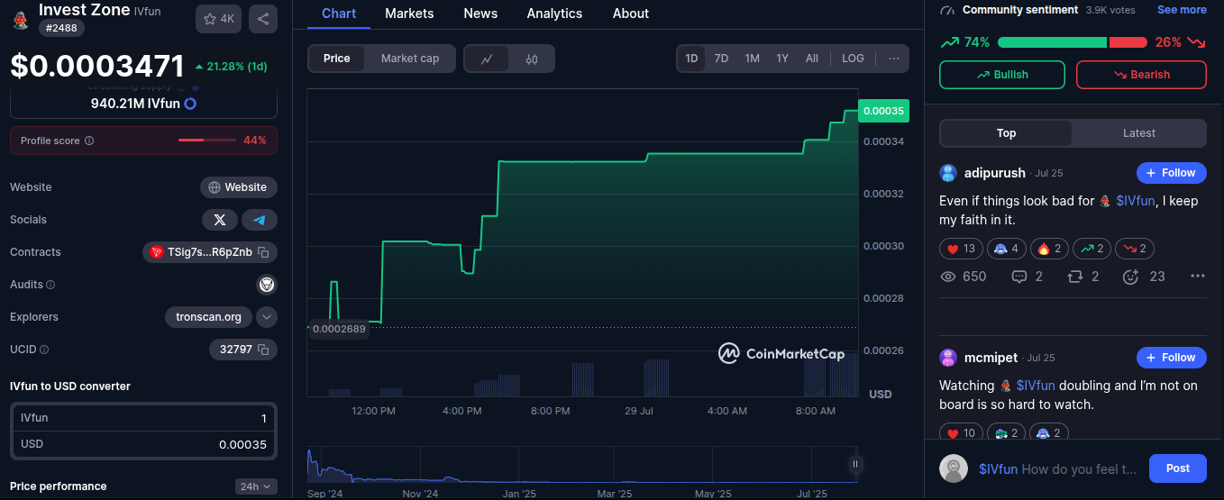Add Invest Zone to watchlist star

coord(218,19)
